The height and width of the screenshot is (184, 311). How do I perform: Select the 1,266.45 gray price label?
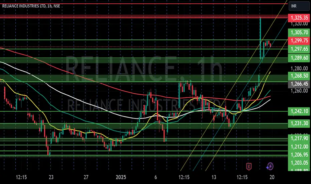click(x=299, y=84)
